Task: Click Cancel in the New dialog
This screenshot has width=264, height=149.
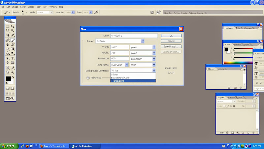Action: [171, 41]
